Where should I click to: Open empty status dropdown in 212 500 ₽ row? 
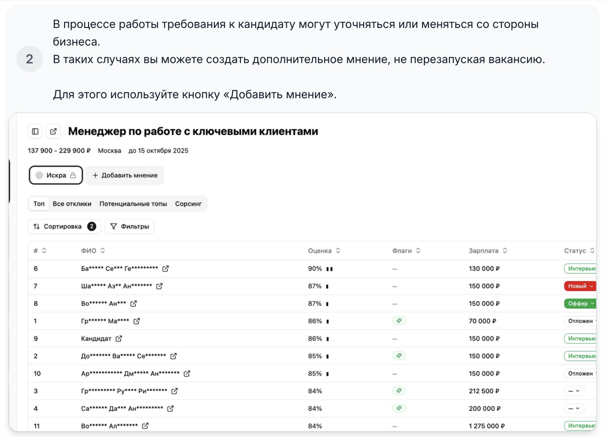[x=574, y=391]
